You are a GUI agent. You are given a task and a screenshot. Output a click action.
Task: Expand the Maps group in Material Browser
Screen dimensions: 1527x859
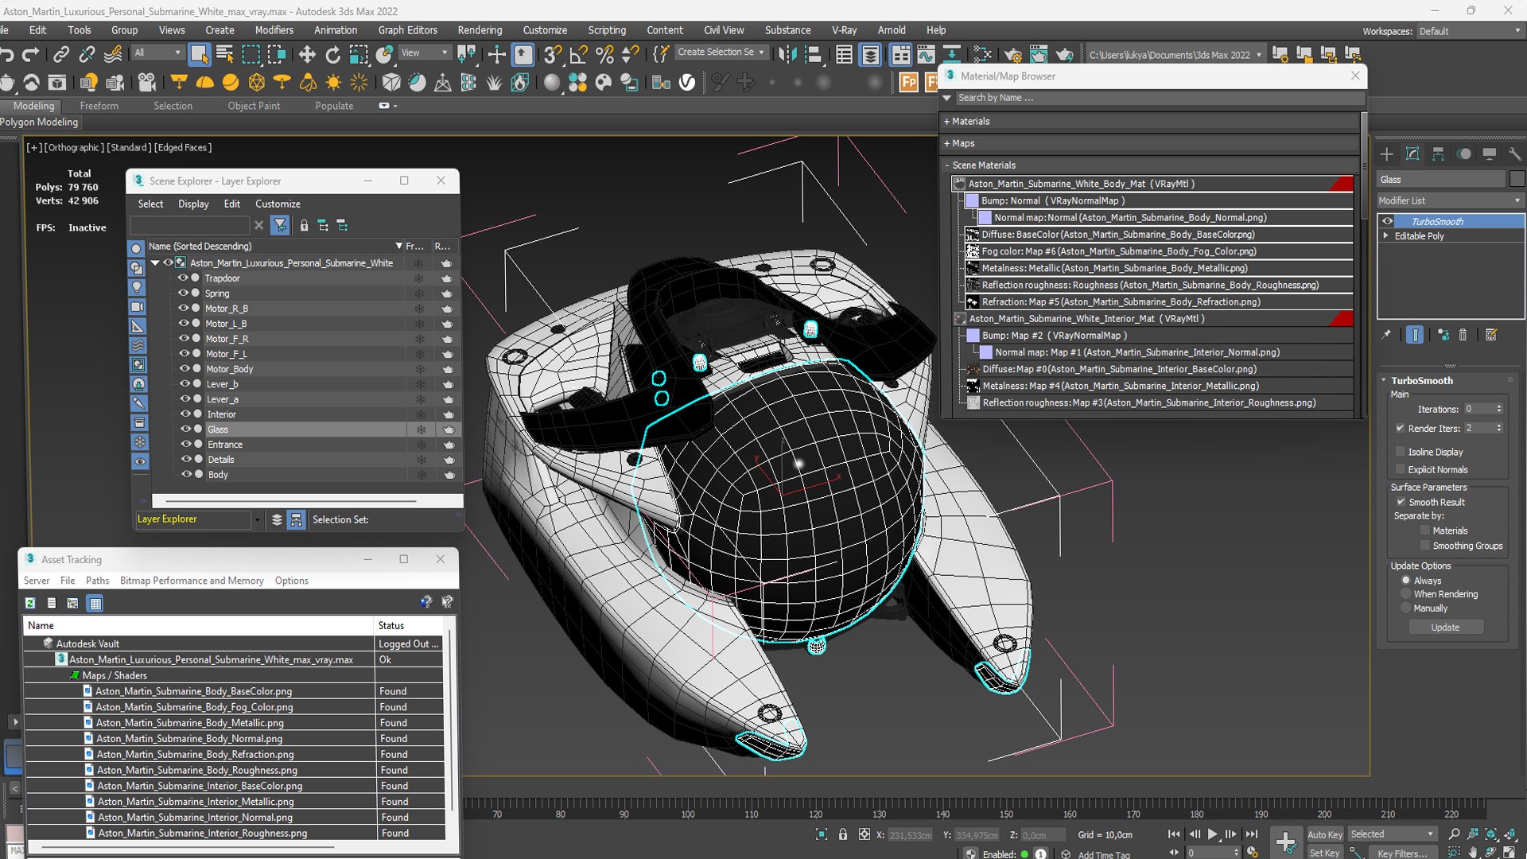click(947, 144)
